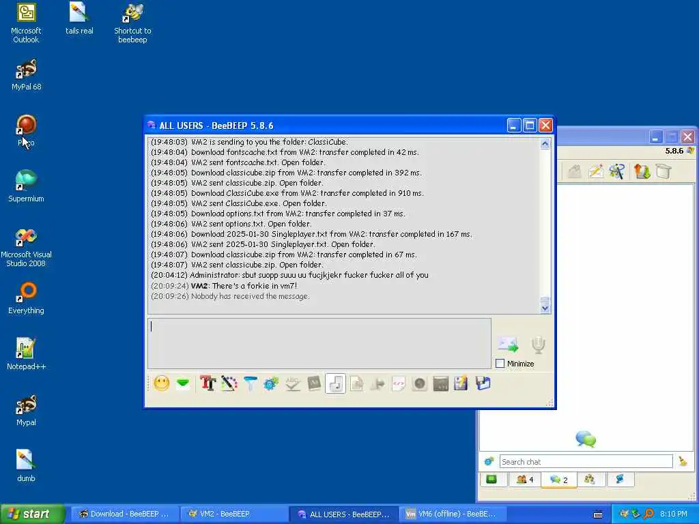This screenshot has width=699, height=524.
Task: Open the dumb desktop file
Action: [26, 466]
